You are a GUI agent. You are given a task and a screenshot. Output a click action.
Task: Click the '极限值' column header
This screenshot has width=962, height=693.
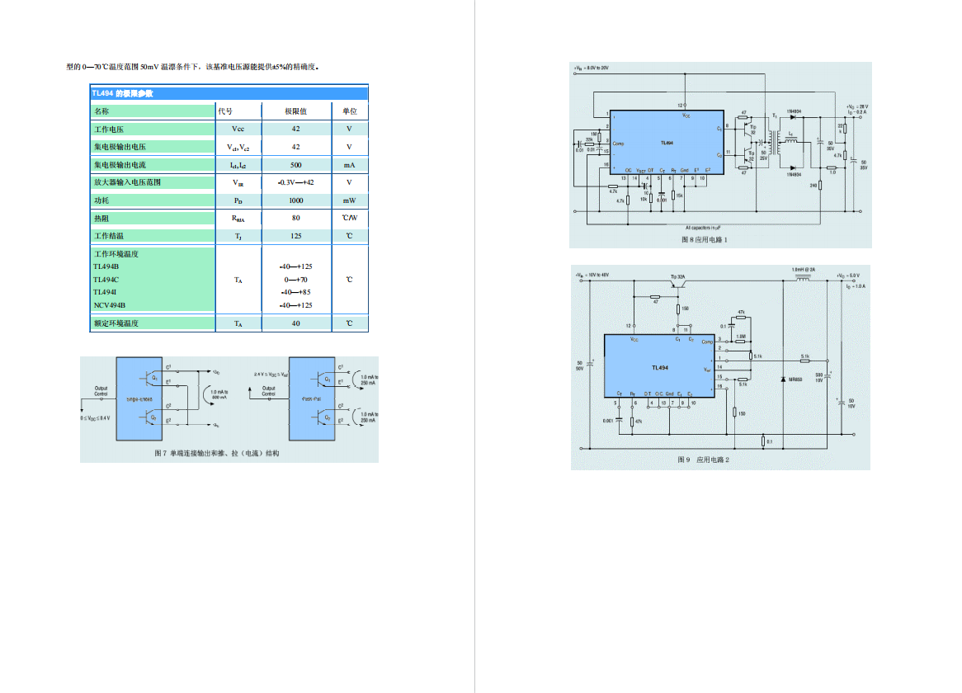tap(295, 111)
